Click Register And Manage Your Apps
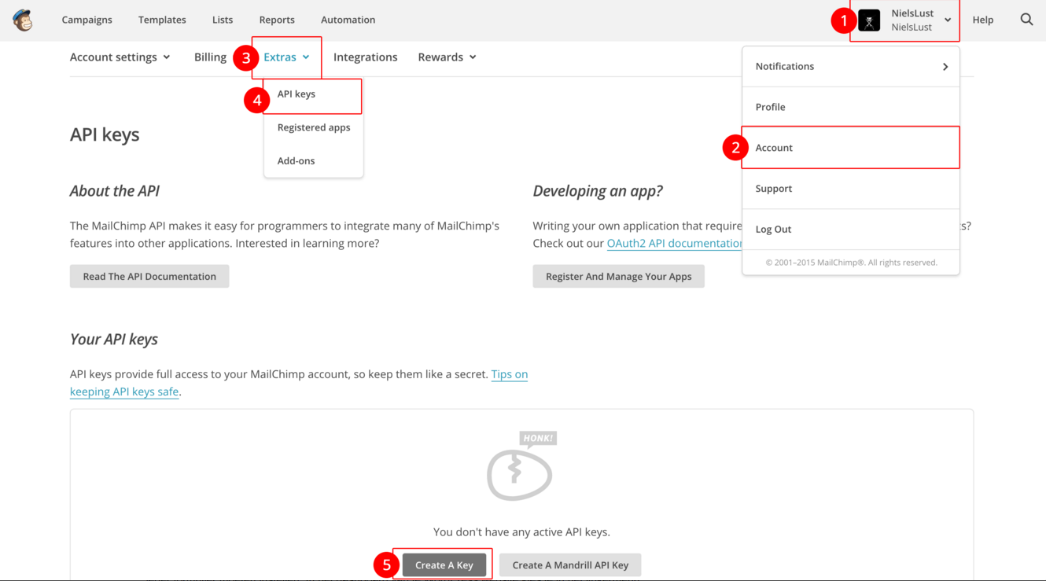Viewport: 1046px width, 581px height. pos(618,276)
